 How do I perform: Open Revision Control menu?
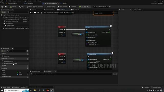click(157, 87)
